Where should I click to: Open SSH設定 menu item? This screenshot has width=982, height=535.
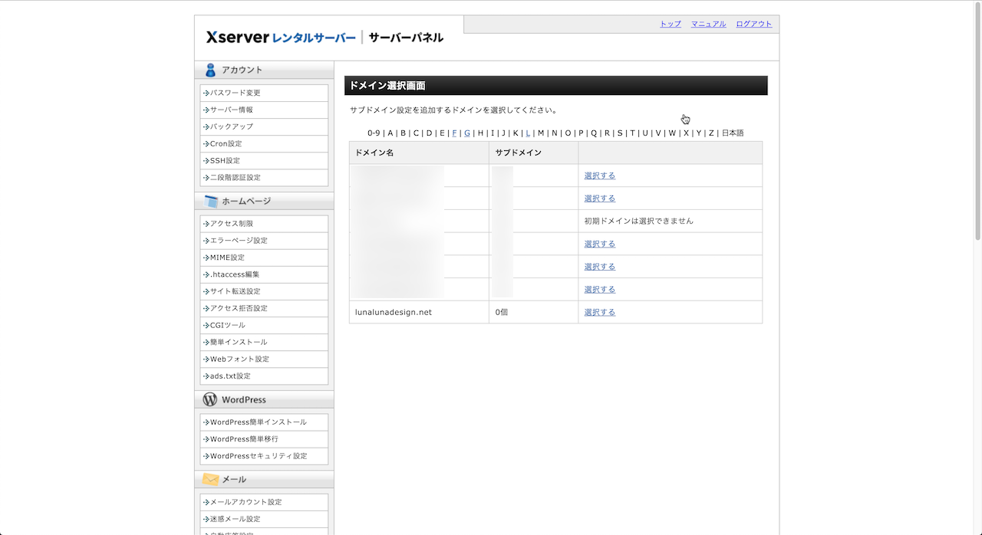pos(225,161)
